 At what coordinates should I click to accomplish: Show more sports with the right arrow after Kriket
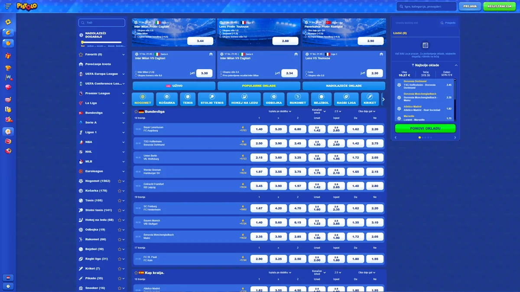pyautogui.click(x=383, y=99)
